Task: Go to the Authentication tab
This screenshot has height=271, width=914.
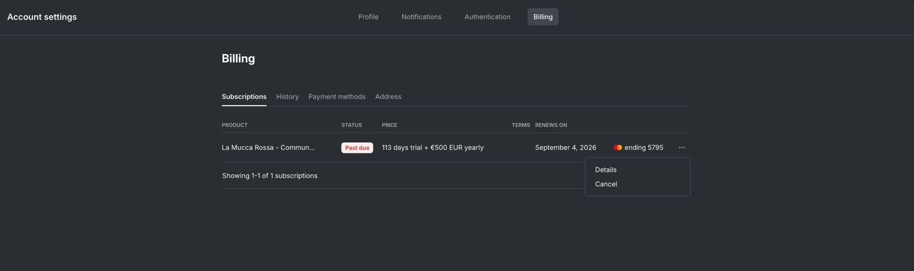Action: click(487, 17)
